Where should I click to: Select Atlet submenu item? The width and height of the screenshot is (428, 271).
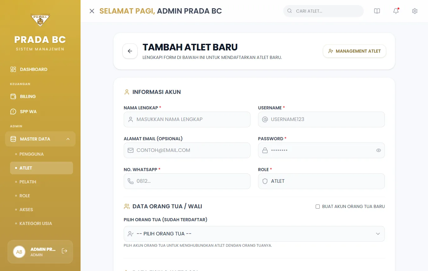tap(42, 168)
